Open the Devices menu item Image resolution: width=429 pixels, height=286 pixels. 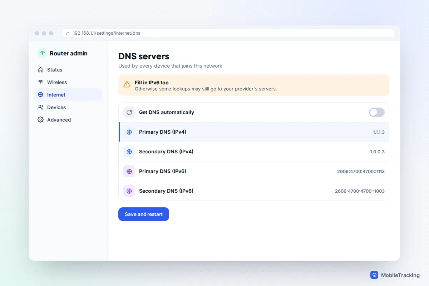(68, 107)
